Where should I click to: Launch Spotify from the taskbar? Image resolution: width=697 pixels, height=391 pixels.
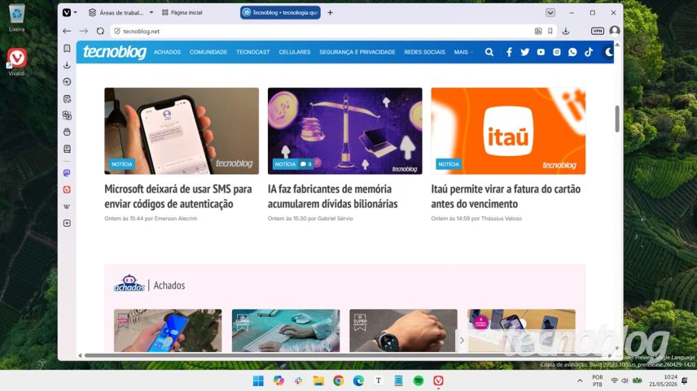[x=419, y=380]
